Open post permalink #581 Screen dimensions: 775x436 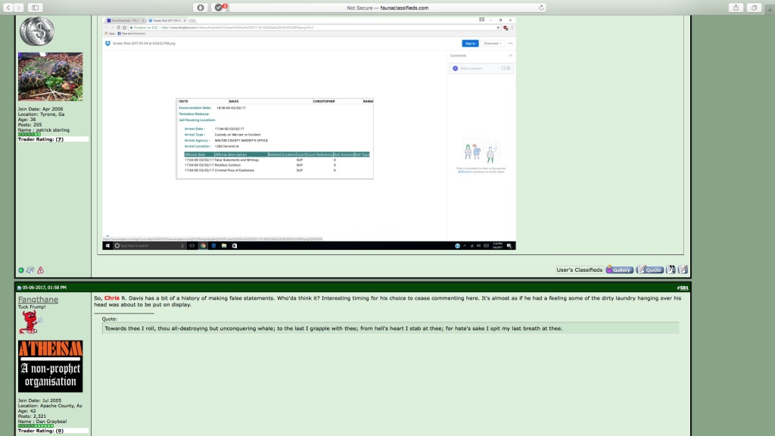[683, 288]
